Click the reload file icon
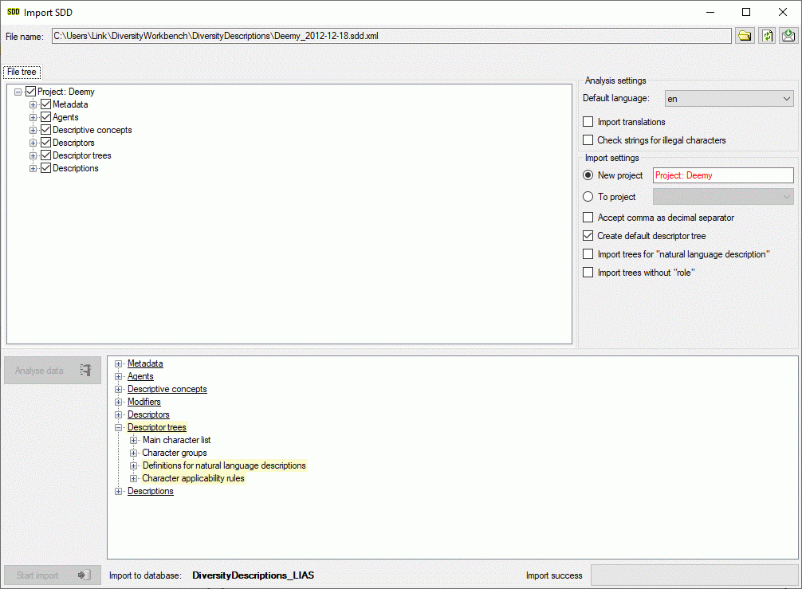802x589 pixels. 767,36
